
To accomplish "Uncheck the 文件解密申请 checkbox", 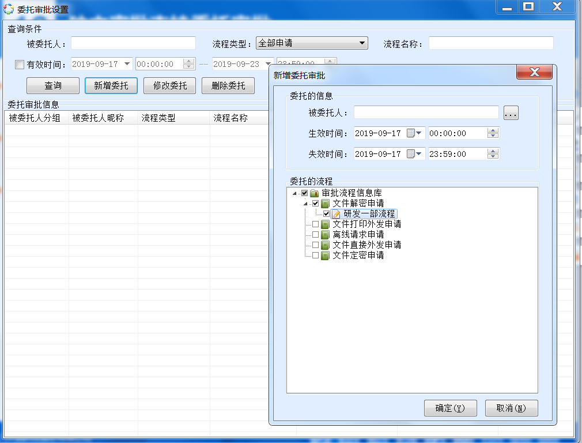I will 316,203.
